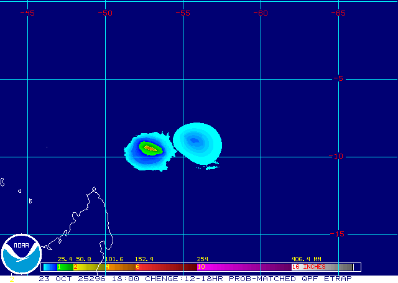The height and width of the screenshot is (283, 398).
Task: Click the 'QPF ETRAP' text in the bottom caption
Action: [x=330, y=278]
